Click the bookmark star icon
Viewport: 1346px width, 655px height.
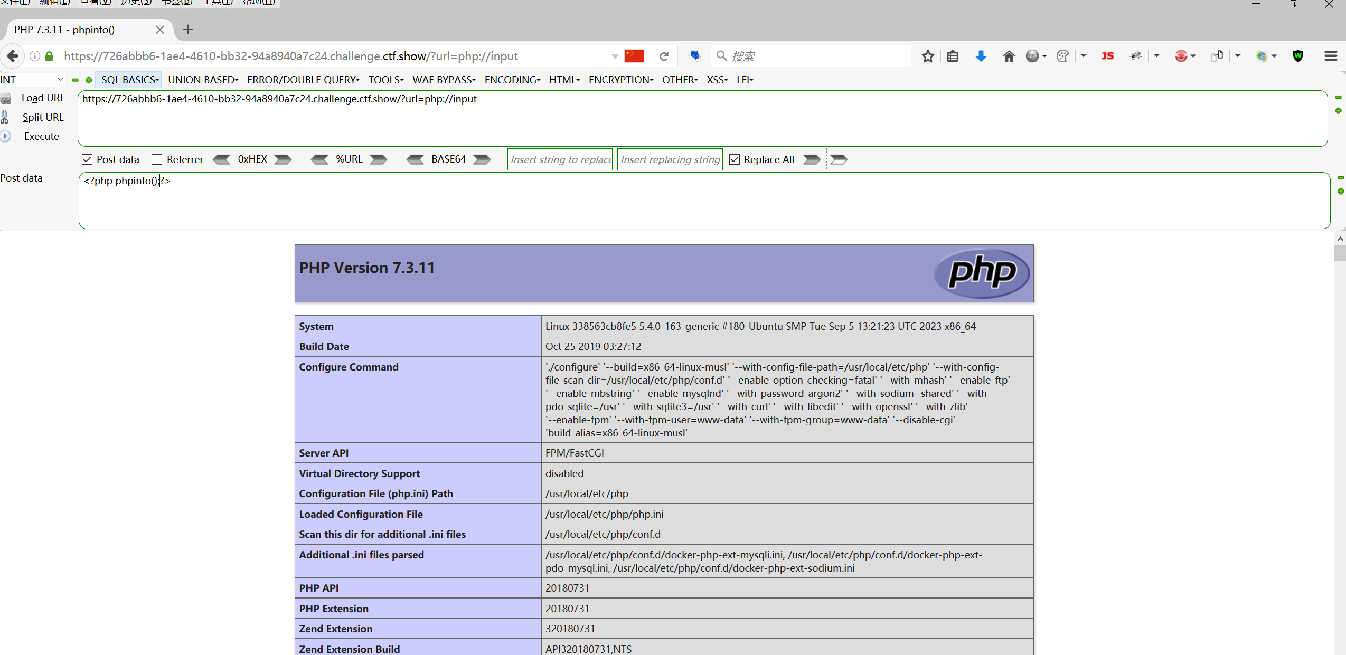(x=928, y=56)
